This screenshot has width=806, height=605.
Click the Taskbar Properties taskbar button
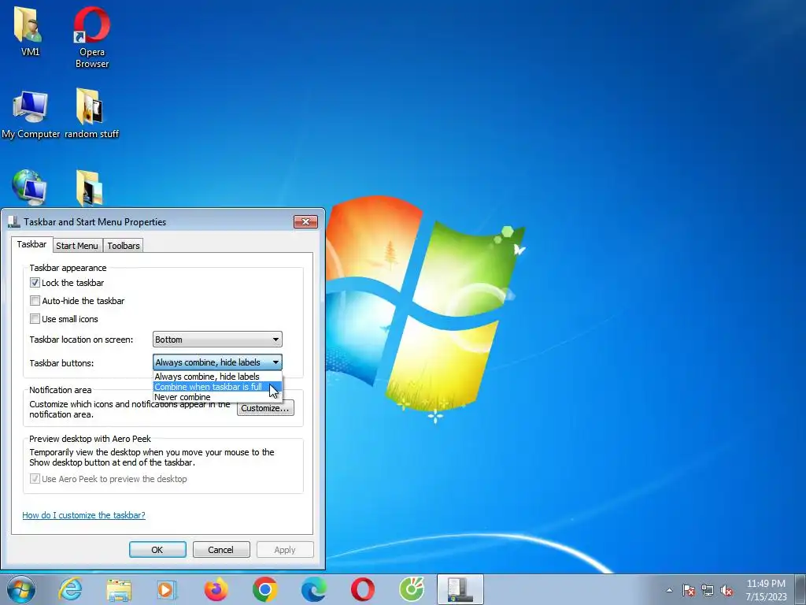point(460,589)
